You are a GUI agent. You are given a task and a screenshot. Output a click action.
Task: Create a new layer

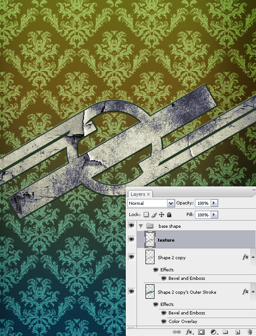click(x=238, y=332)
